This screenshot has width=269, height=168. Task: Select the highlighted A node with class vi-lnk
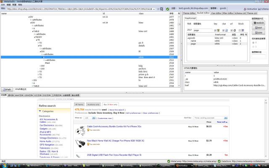(89, 57)
